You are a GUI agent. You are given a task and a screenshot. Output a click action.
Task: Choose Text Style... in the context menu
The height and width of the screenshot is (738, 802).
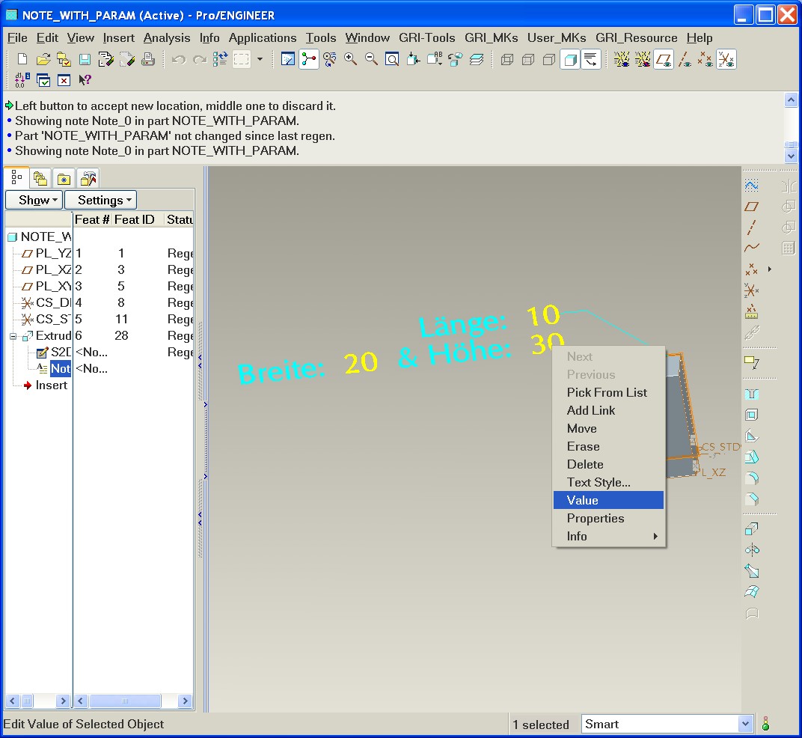(x=608, y=482)
